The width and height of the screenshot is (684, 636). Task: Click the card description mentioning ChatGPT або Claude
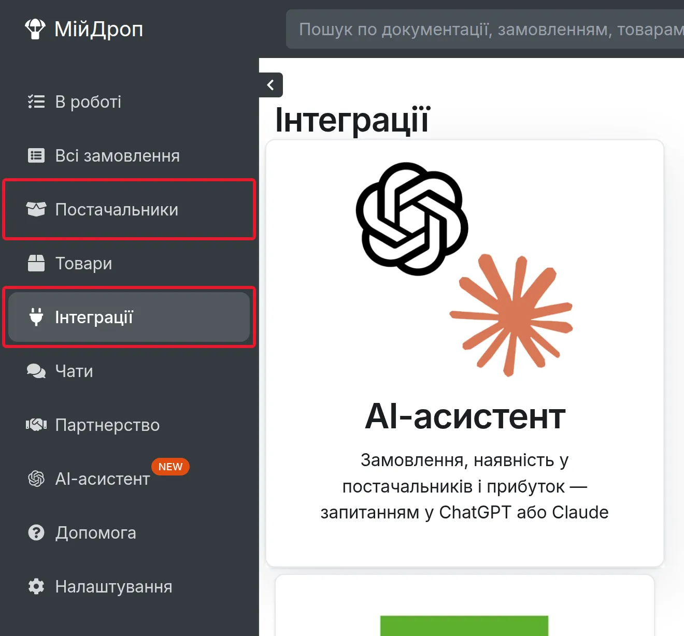point(464,486)
